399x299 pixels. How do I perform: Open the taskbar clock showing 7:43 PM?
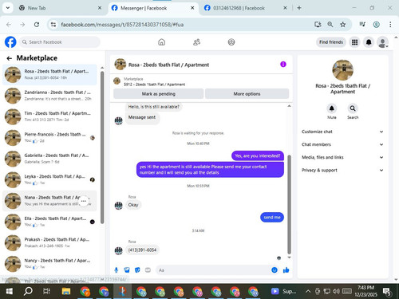click(365, 291)
